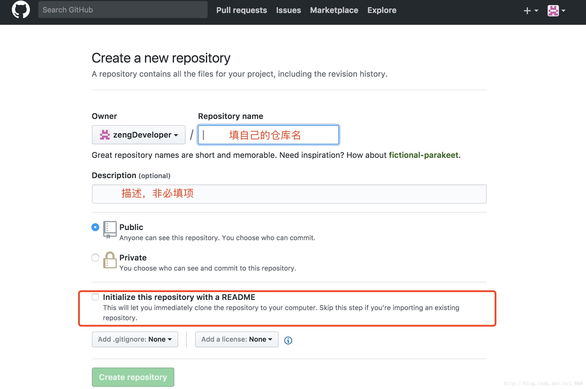The height and width of the screenshot is (389, 586).
Task: Click the Explore navigation link
Action: (381, 10)
